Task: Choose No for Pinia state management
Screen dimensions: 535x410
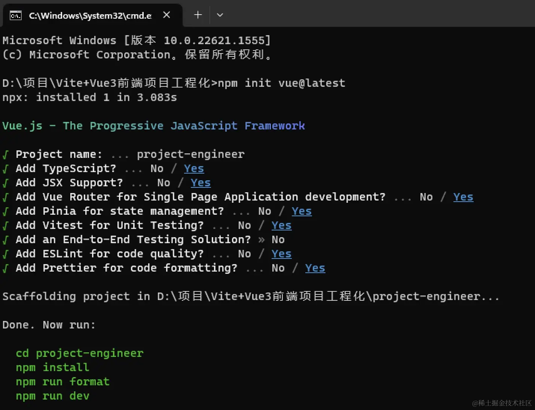Action: [265, 211]
